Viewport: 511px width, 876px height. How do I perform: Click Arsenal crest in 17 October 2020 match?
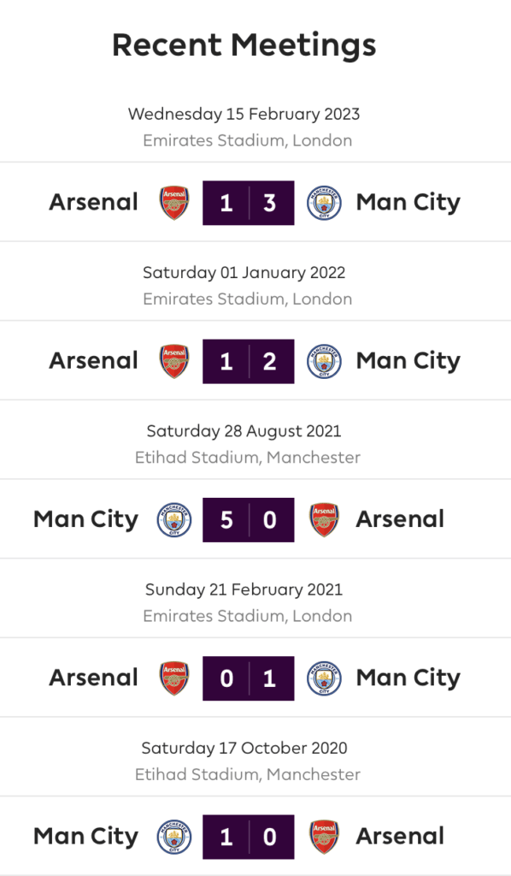(324, 837)
